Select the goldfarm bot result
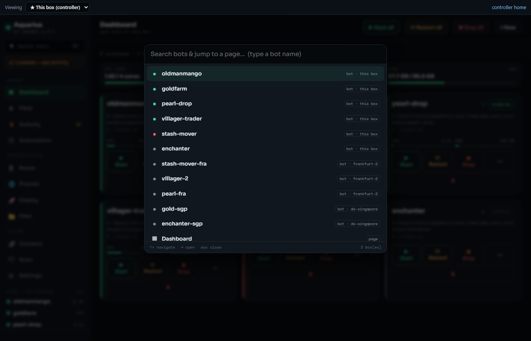The height and width of the screenshot is (341, 531). [x=265, y=89]
